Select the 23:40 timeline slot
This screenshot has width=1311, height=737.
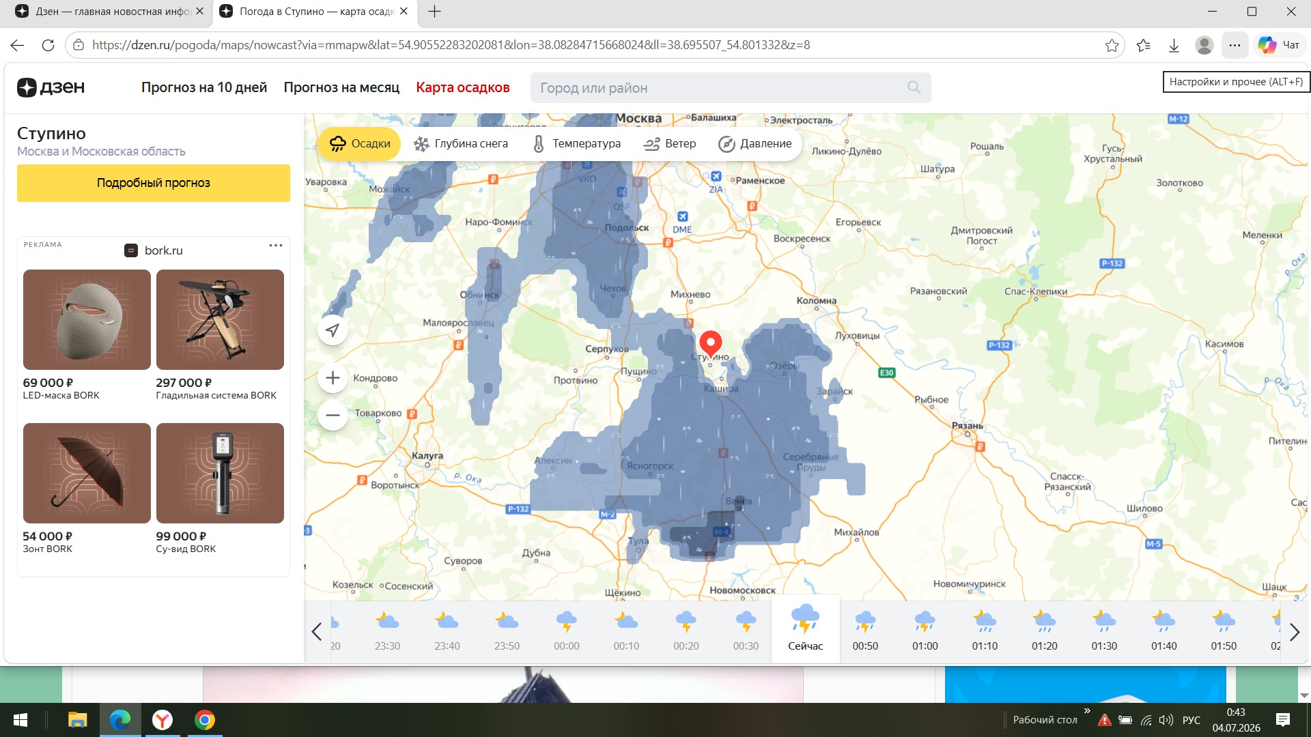pos(447,631)
